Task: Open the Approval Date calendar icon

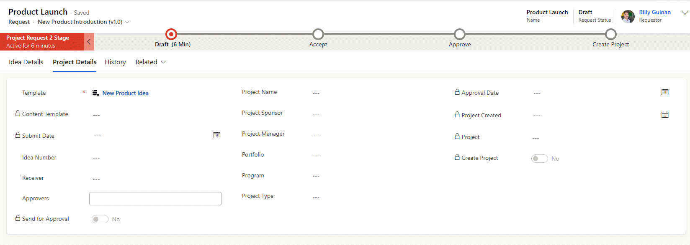Action: [665, 92]
